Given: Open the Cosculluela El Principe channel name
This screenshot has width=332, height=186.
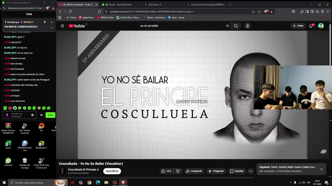Looking at the screenshot, I should click(82, 169).
